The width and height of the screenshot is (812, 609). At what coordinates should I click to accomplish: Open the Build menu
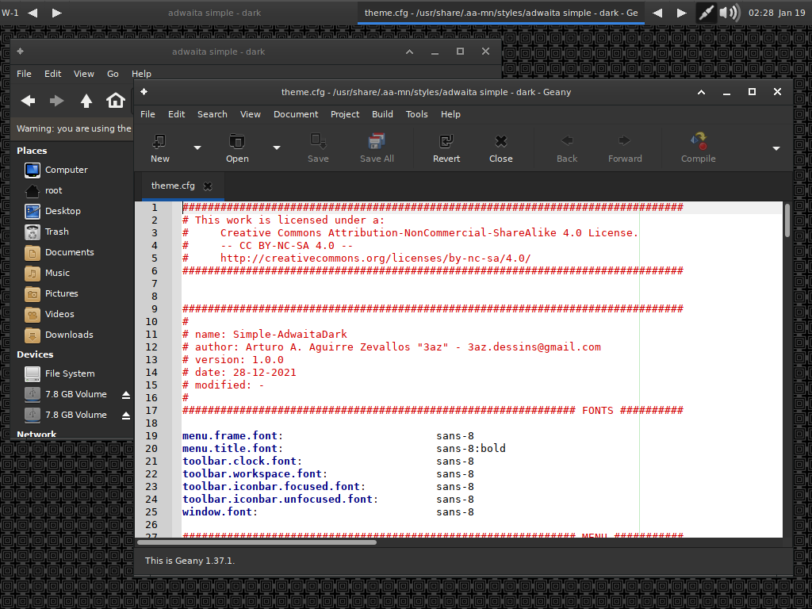point(382,114)
